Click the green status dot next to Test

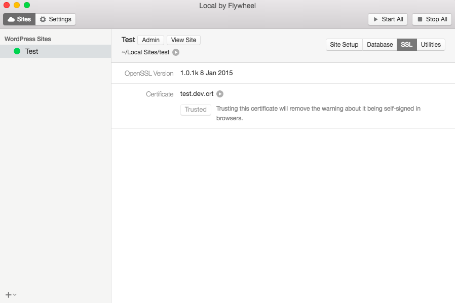pos(17,51)
